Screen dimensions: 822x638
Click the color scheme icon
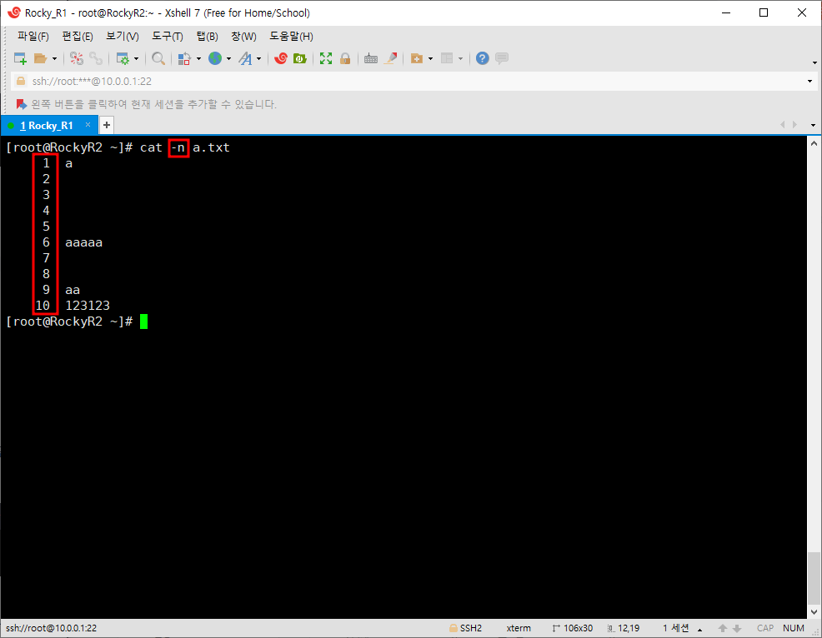184,58
